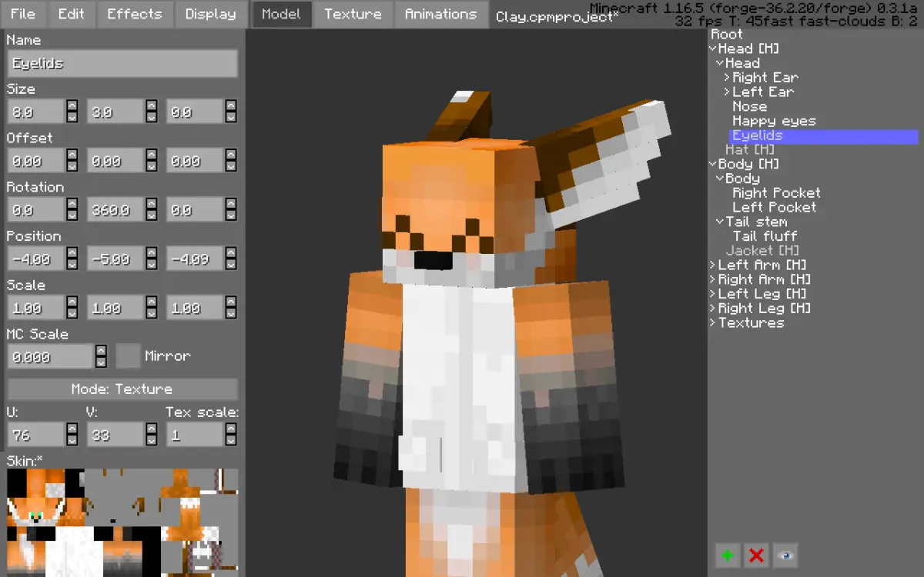Increase MC Scale value using up arrow
The height and width of the screenshot is (577, 924).
[x=101, y=351]
